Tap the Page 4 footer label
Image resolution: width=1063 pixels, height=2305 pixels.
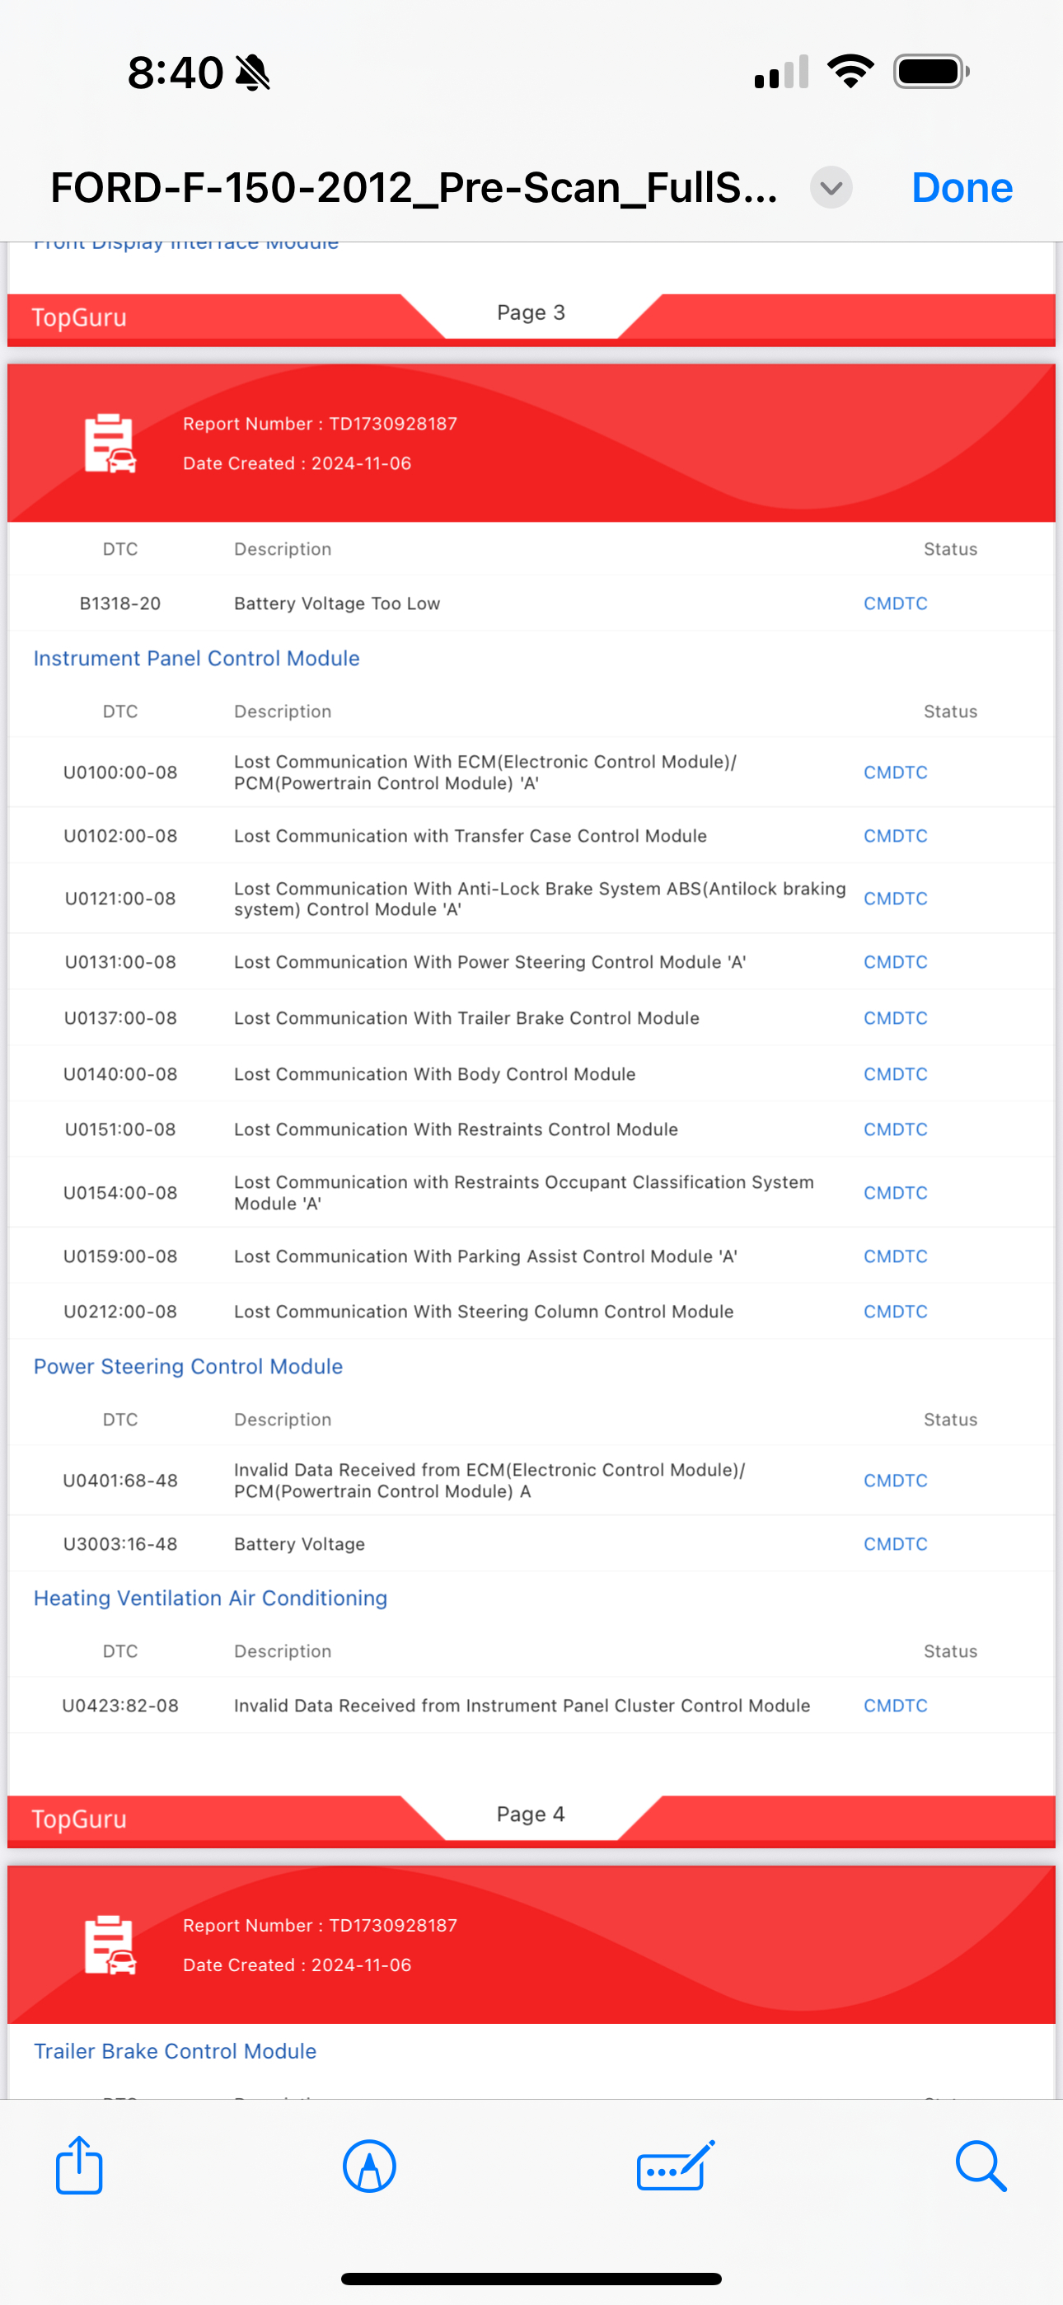531,1814
